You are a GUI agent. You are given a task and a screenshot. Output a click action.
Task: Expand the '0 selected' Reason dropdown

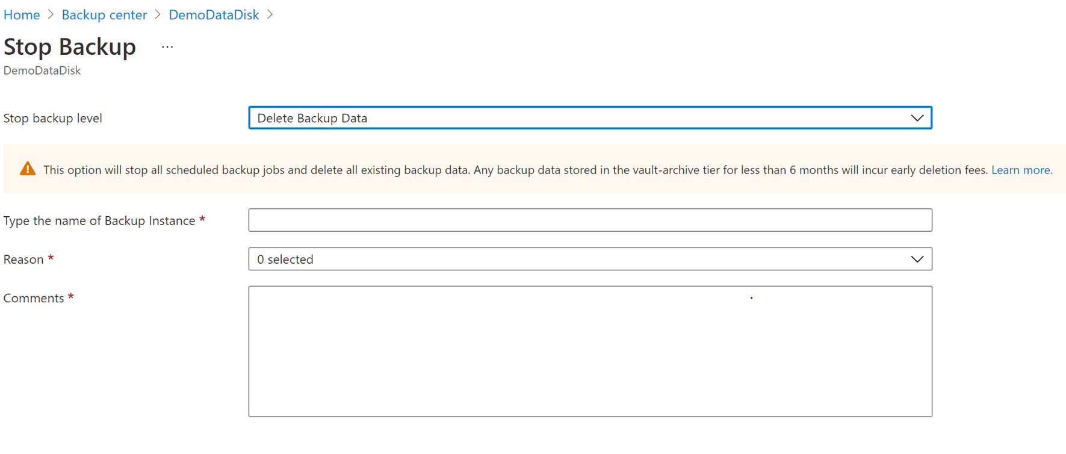(590, 259)
